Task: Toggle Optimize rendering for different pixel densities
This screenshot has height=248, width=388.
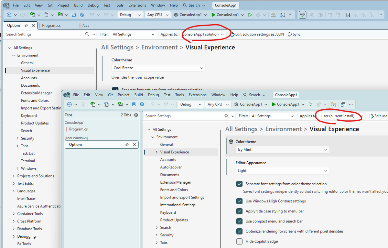Action: coord(239,232)
